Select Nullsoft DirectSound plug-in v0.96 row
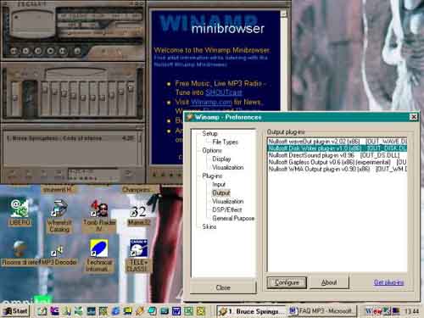 tap(338, 155)
